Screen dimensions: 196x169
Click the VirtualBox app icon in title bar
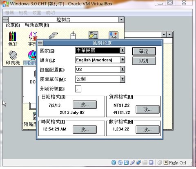click(6, 4)
